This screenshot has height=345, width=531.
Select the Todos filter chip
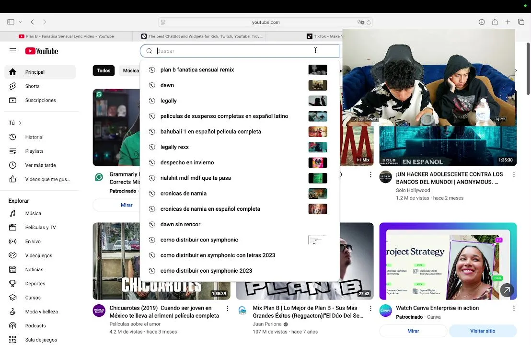[104, 71]
